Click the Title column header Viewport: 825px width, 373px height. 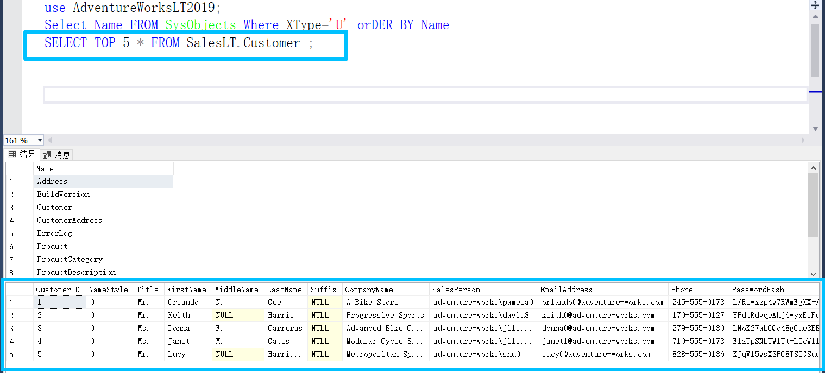pyautogui.click(x=149, y=290)
